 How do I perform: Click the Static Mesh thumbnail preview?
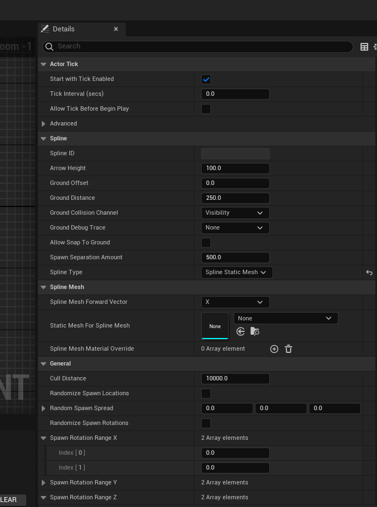[x=215, y=326]
